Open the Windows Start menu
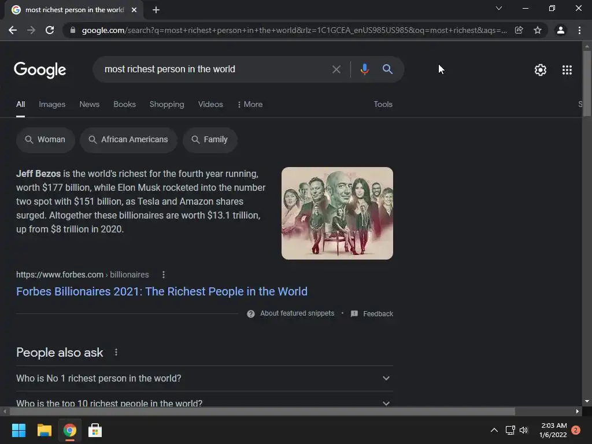 pyautogui.click(x=18, y=430)
